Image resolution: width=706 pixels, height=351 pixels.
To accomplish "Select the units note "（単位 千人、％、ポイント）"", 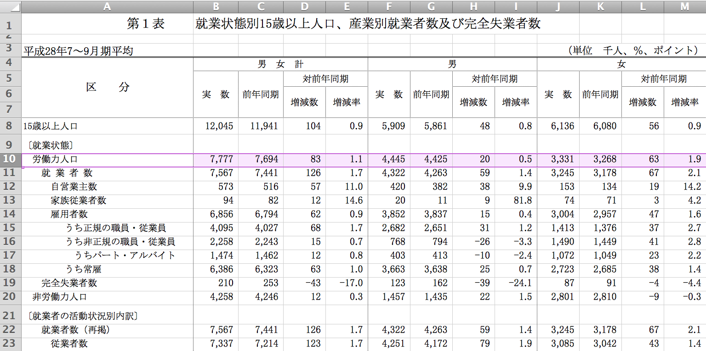I will pos(633,51).
